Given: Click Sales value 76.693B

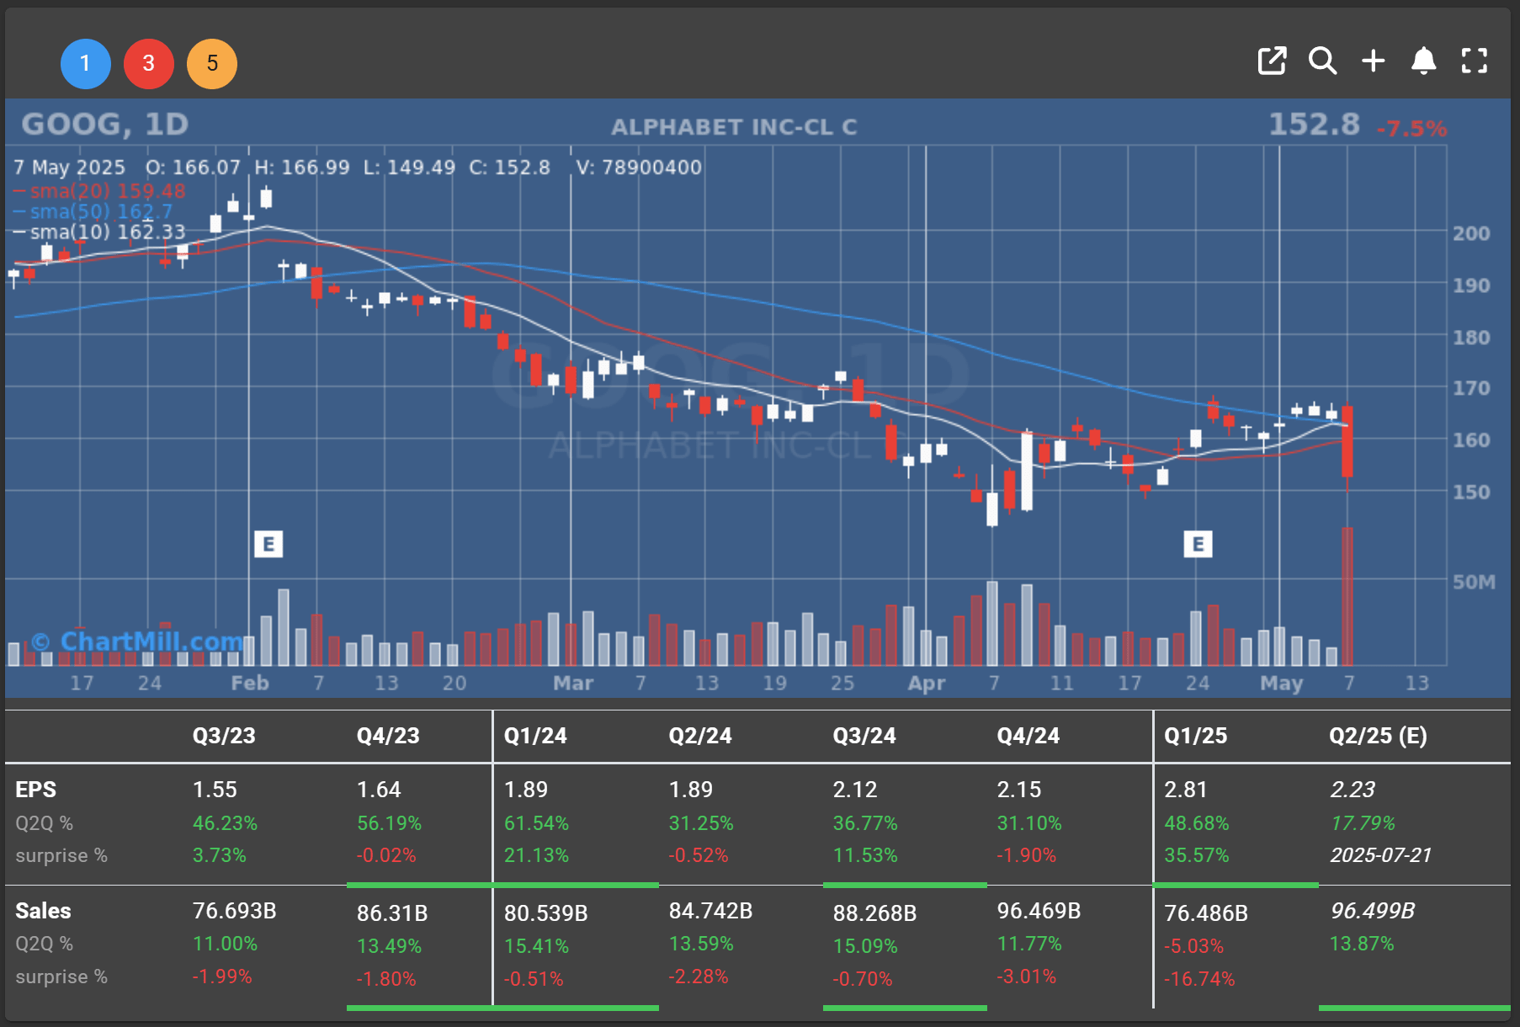Looking at the screenshot, I should coord(235,911).
